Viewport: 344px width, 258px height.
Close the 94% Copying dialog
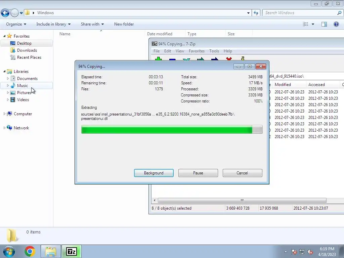[261, 66]
